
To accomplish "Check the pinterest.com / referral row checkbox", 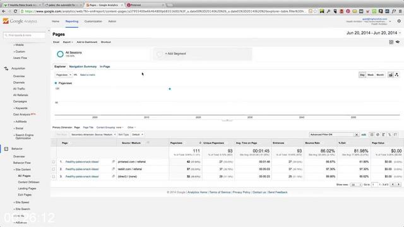I will click(x=54, y=162).
